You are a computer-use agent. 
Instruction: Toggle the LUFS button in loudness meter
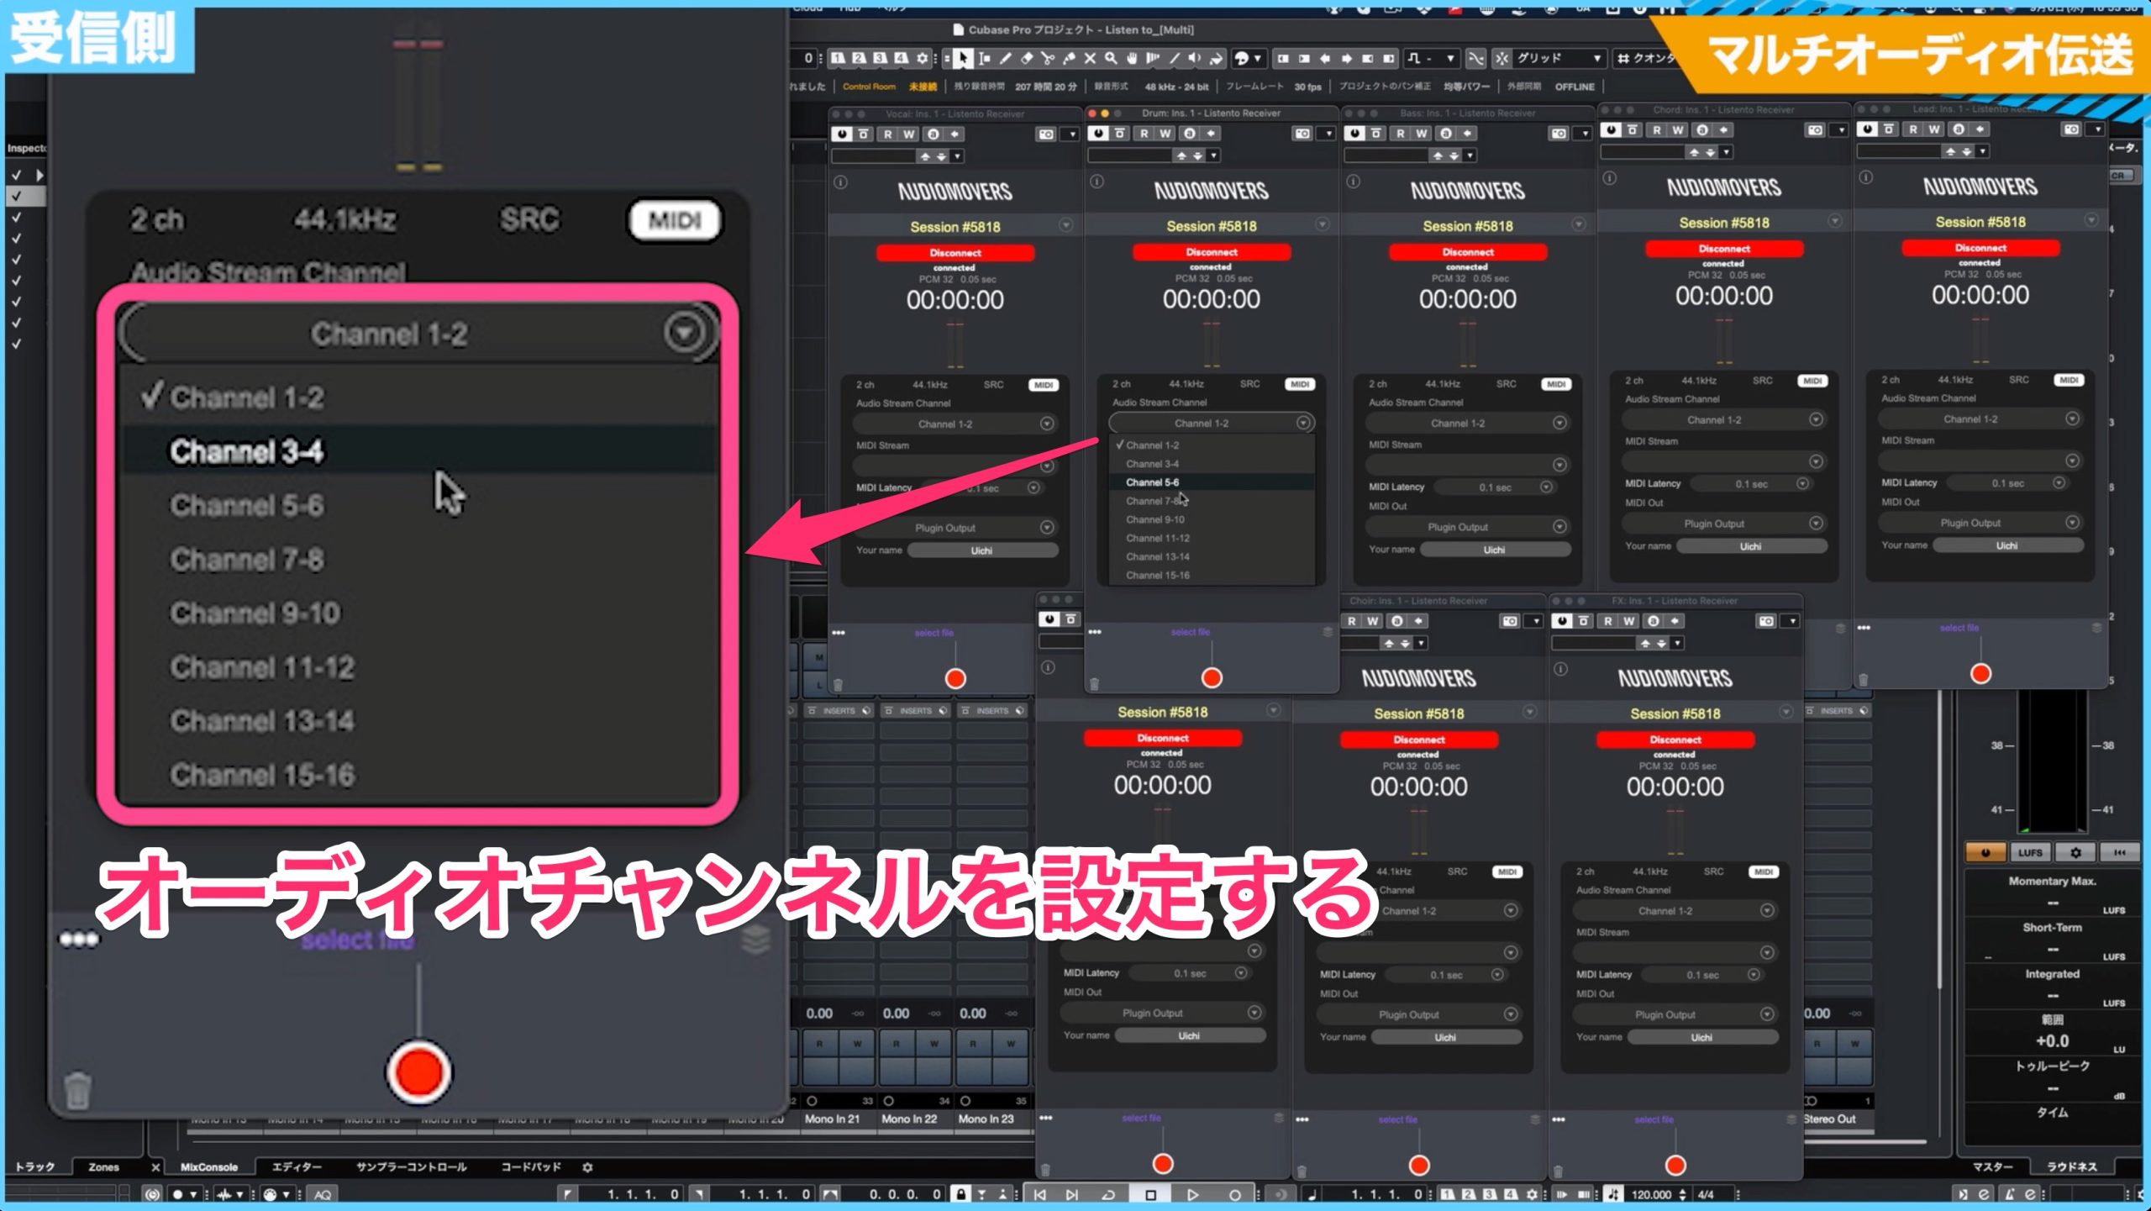(x=2030, y=852)
